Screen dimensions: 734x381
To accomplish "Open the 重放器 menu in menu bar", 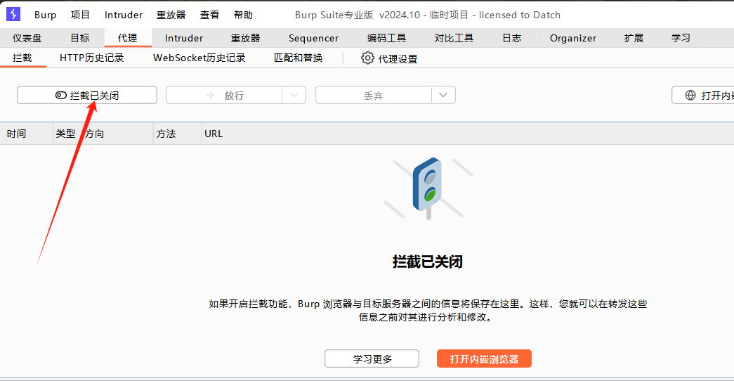I will pos(171,15).
